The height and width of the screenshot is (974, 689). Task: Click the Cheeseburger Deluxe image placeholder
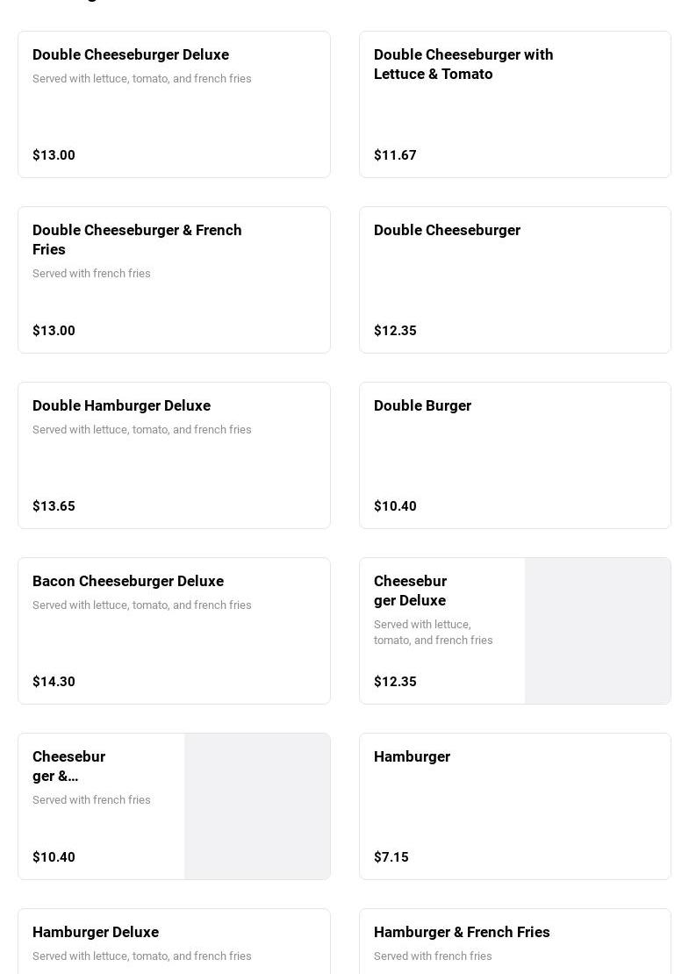point(598,631)
